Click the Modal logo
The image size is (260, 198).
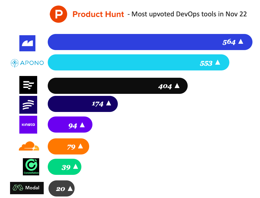tap(27, 188)
